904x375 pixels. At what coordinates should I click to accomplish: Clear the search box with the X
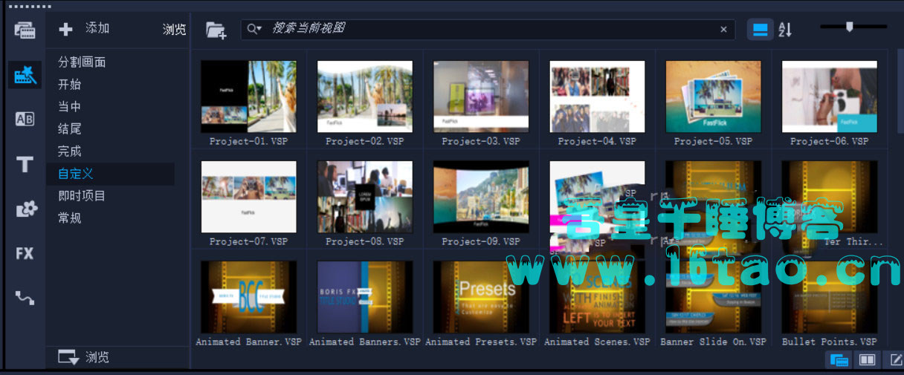click(723, 30)
